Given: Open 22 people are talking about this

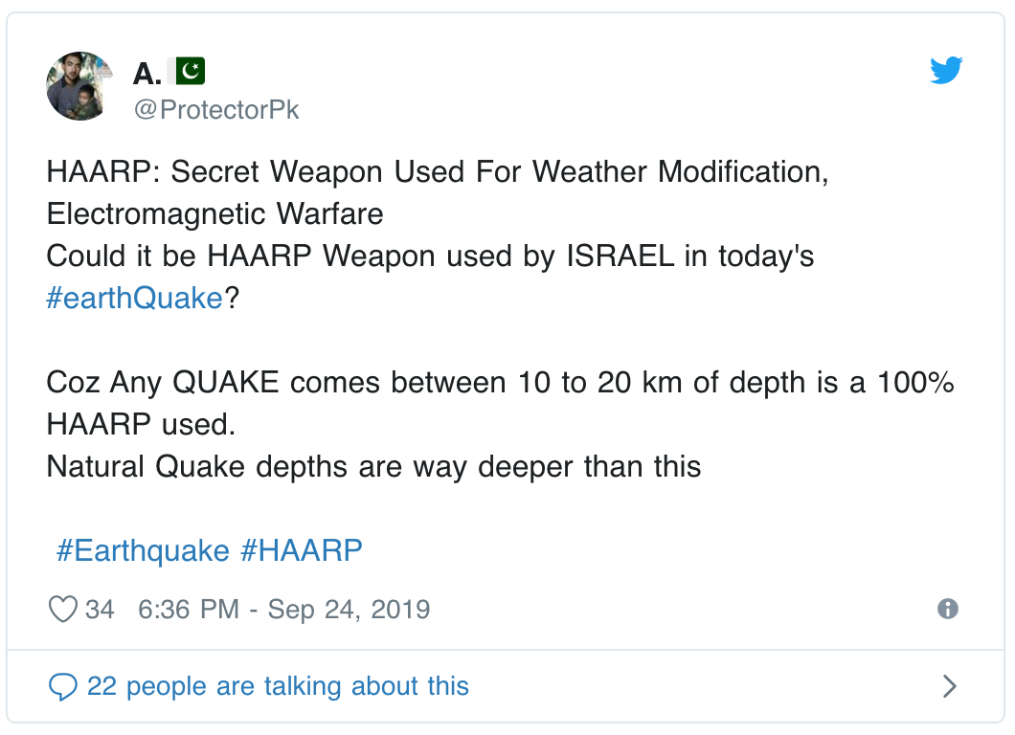Looking at the screenshot, I should click(278, 686).
